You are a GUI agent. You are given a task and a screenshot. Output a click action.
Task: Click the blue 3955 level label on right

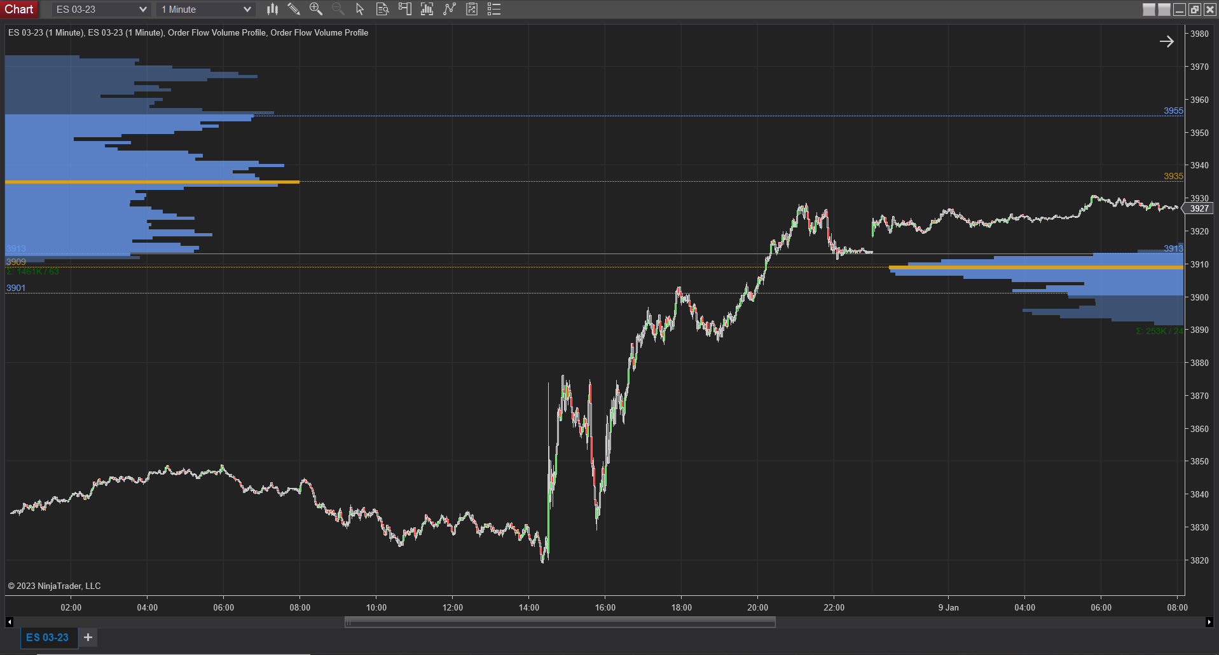[1173, 111]
